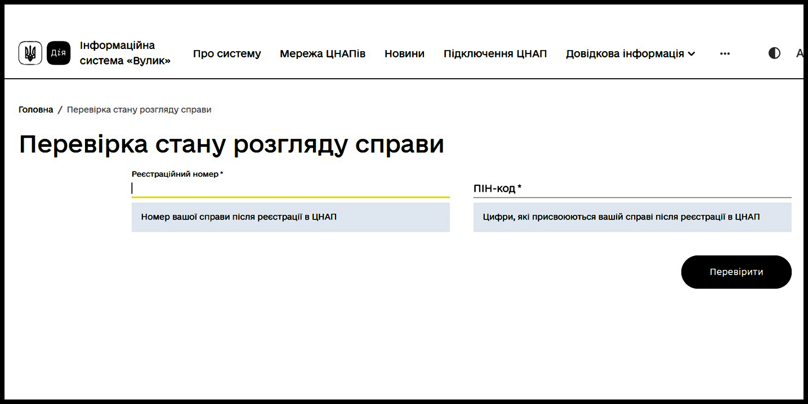Click the hint about Цифри присвоюються справі

pos(632,217)
